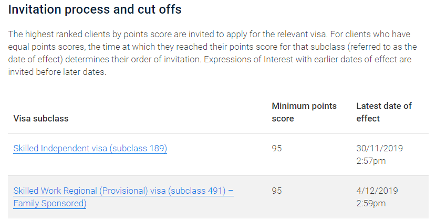This screenshot has height=222, width=436.
Task: Click the 'Minimum points score' column header
Action: click(304, 112)
